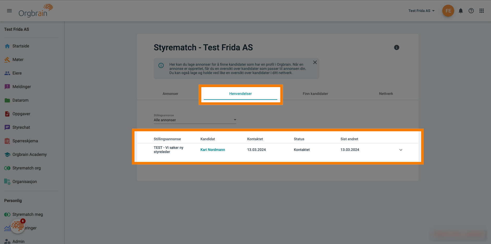Screen dimensions: 491x244
Task: Click the Startside home icon
Action: (7, 46)
